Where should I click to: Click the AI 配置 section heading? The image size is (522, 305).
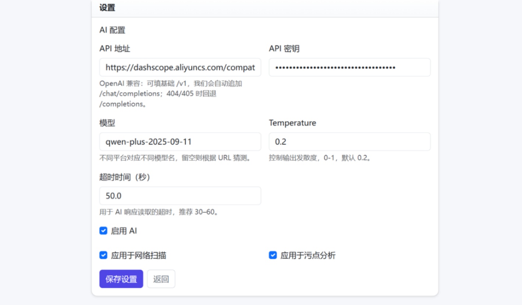click(x=112, y=30)
